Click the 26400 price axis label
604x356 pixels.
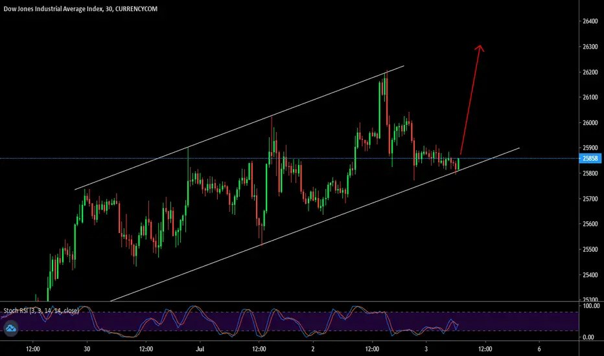point(590,21)
